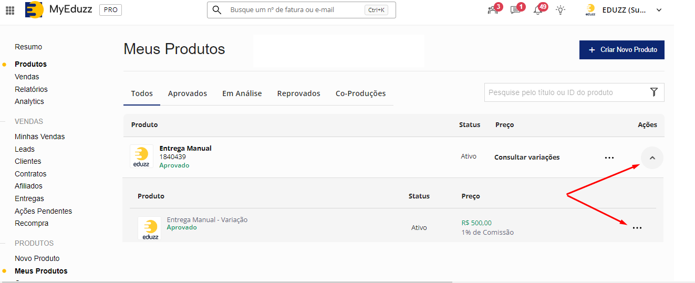The image size is (695, 283).
Task: Open the chat messages icon
Action: (x=515, y=10)
